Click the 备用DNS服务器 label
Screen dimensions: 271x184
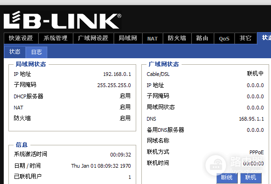[x=165, y=130]
